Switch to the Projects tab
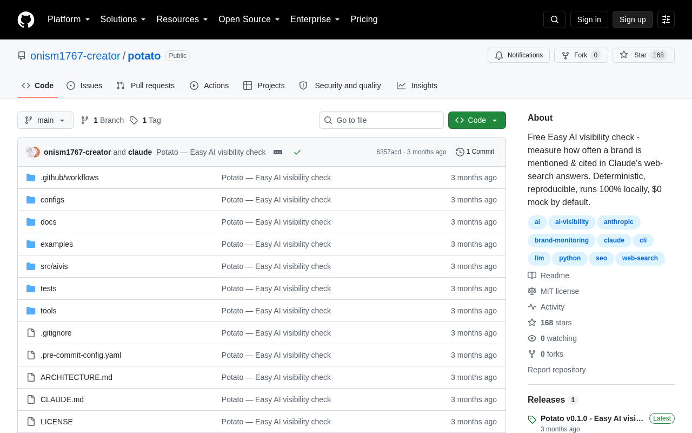Viewport: 692px width, 433px height. tap(264, 86)
